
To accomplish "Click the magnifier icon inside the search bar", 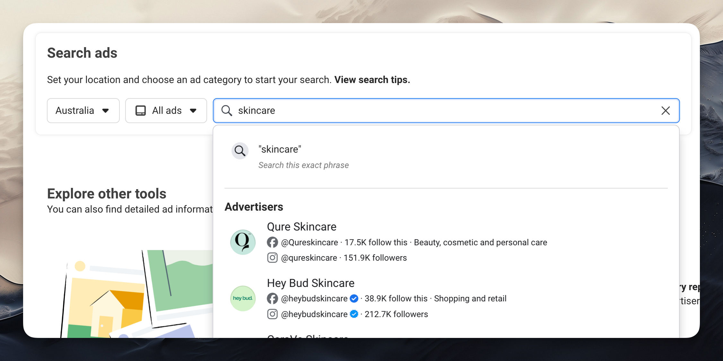I will coord(227,111).
